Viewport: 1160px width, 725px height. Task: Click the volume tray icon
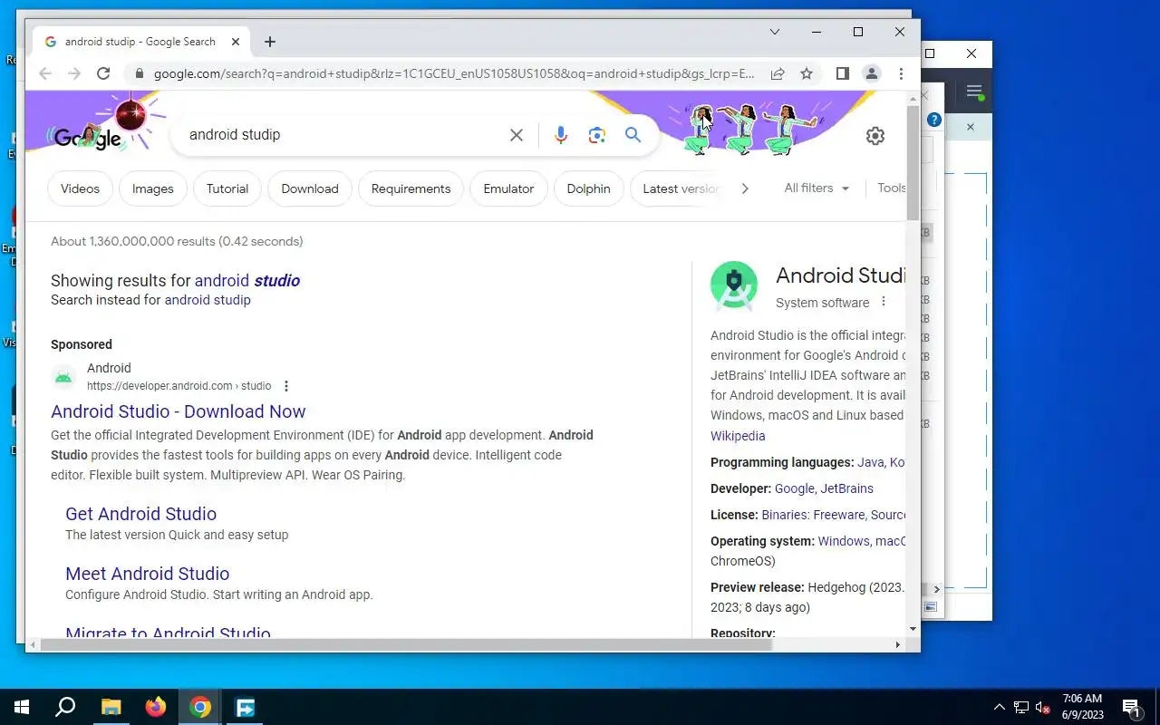1043,707
